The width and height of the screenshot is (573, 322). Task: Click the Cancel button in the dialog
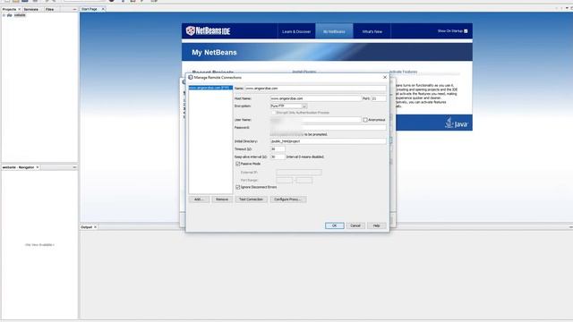click(355, 225)
